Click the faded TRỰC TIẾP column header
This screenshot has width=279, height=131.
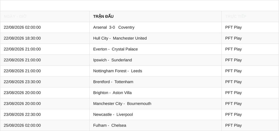pyautogui.click(x=235, y=16)
